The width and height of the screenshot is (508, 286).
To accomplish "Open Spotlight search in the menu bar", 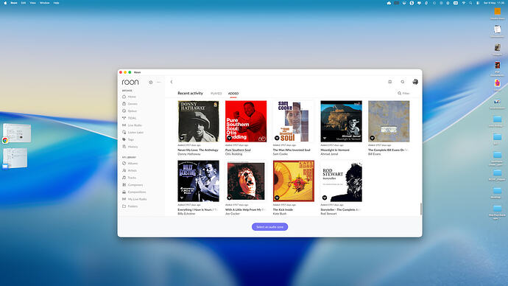I will (x=470, y=3).
